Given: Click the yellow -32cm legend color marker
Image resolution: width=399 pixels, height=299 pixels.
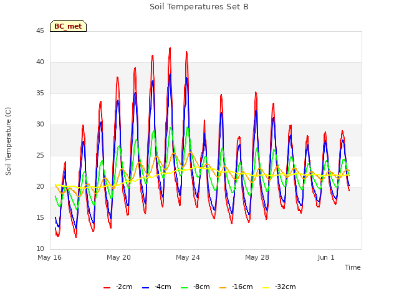Looking at the screenshot, I should coord(266,288).
